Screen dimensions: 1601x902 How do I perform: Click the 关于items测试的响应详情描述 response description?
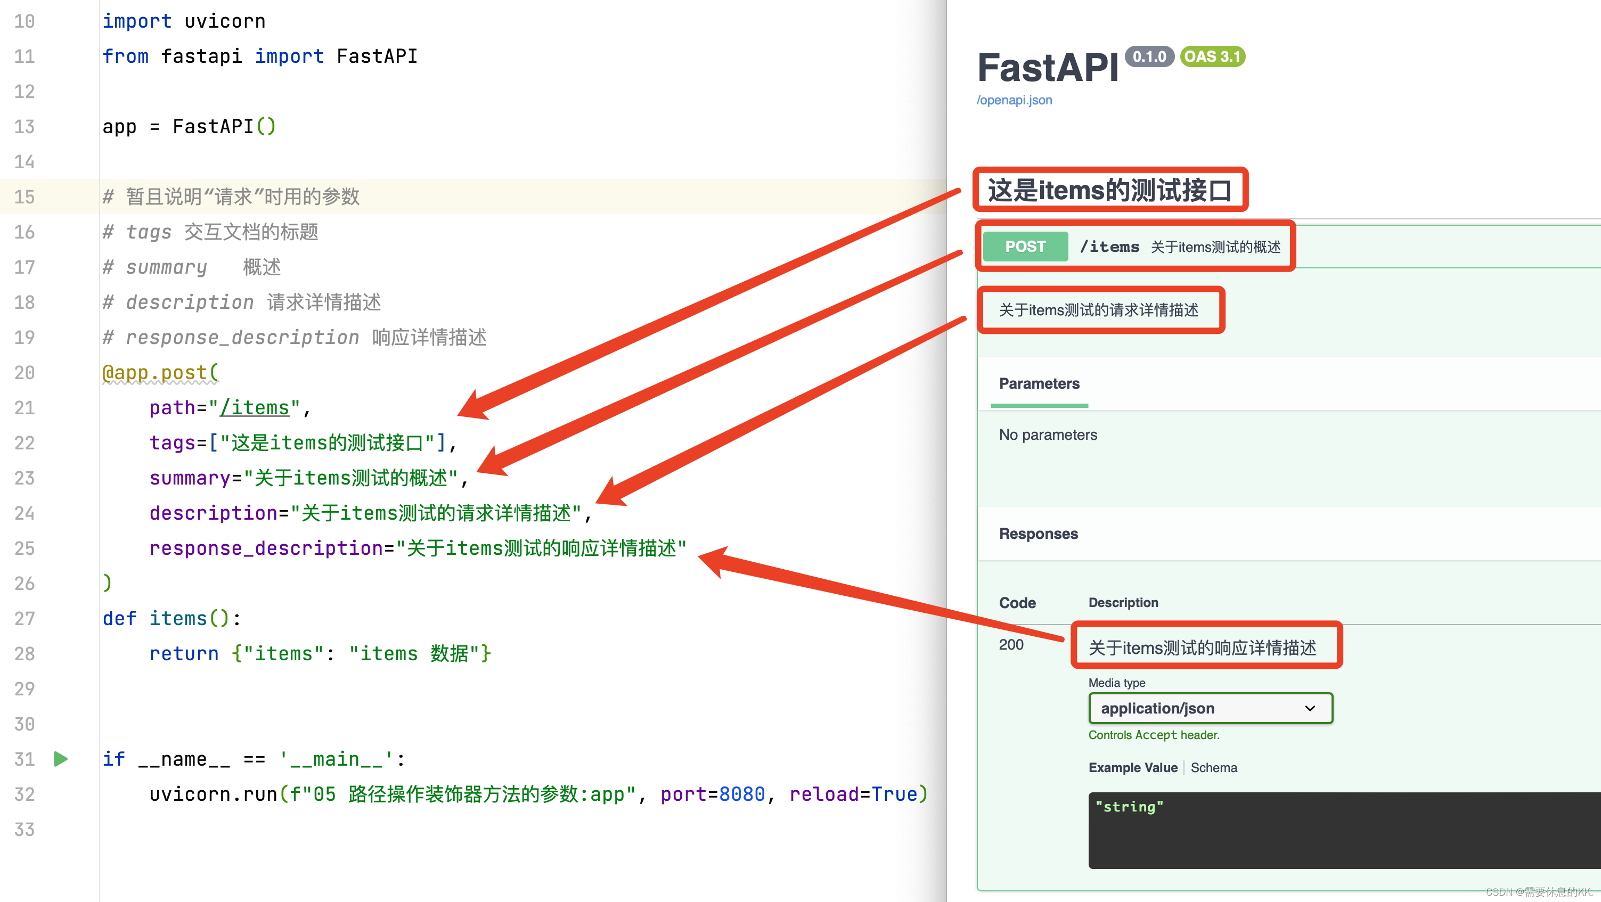[1202, 648]
